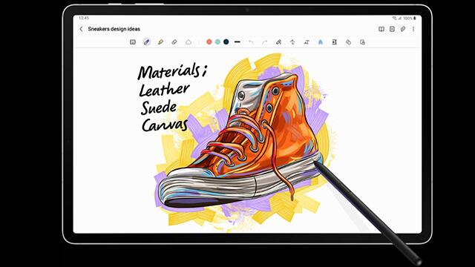Lock the canvas with the lock icon
The height and width of the screenshot is (267, 475).
[x=362, y=42]
